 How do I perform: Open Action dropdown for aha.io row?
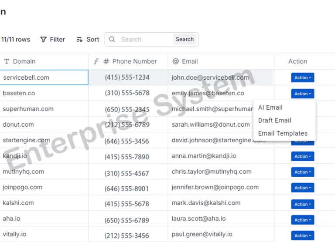[303, 220]
